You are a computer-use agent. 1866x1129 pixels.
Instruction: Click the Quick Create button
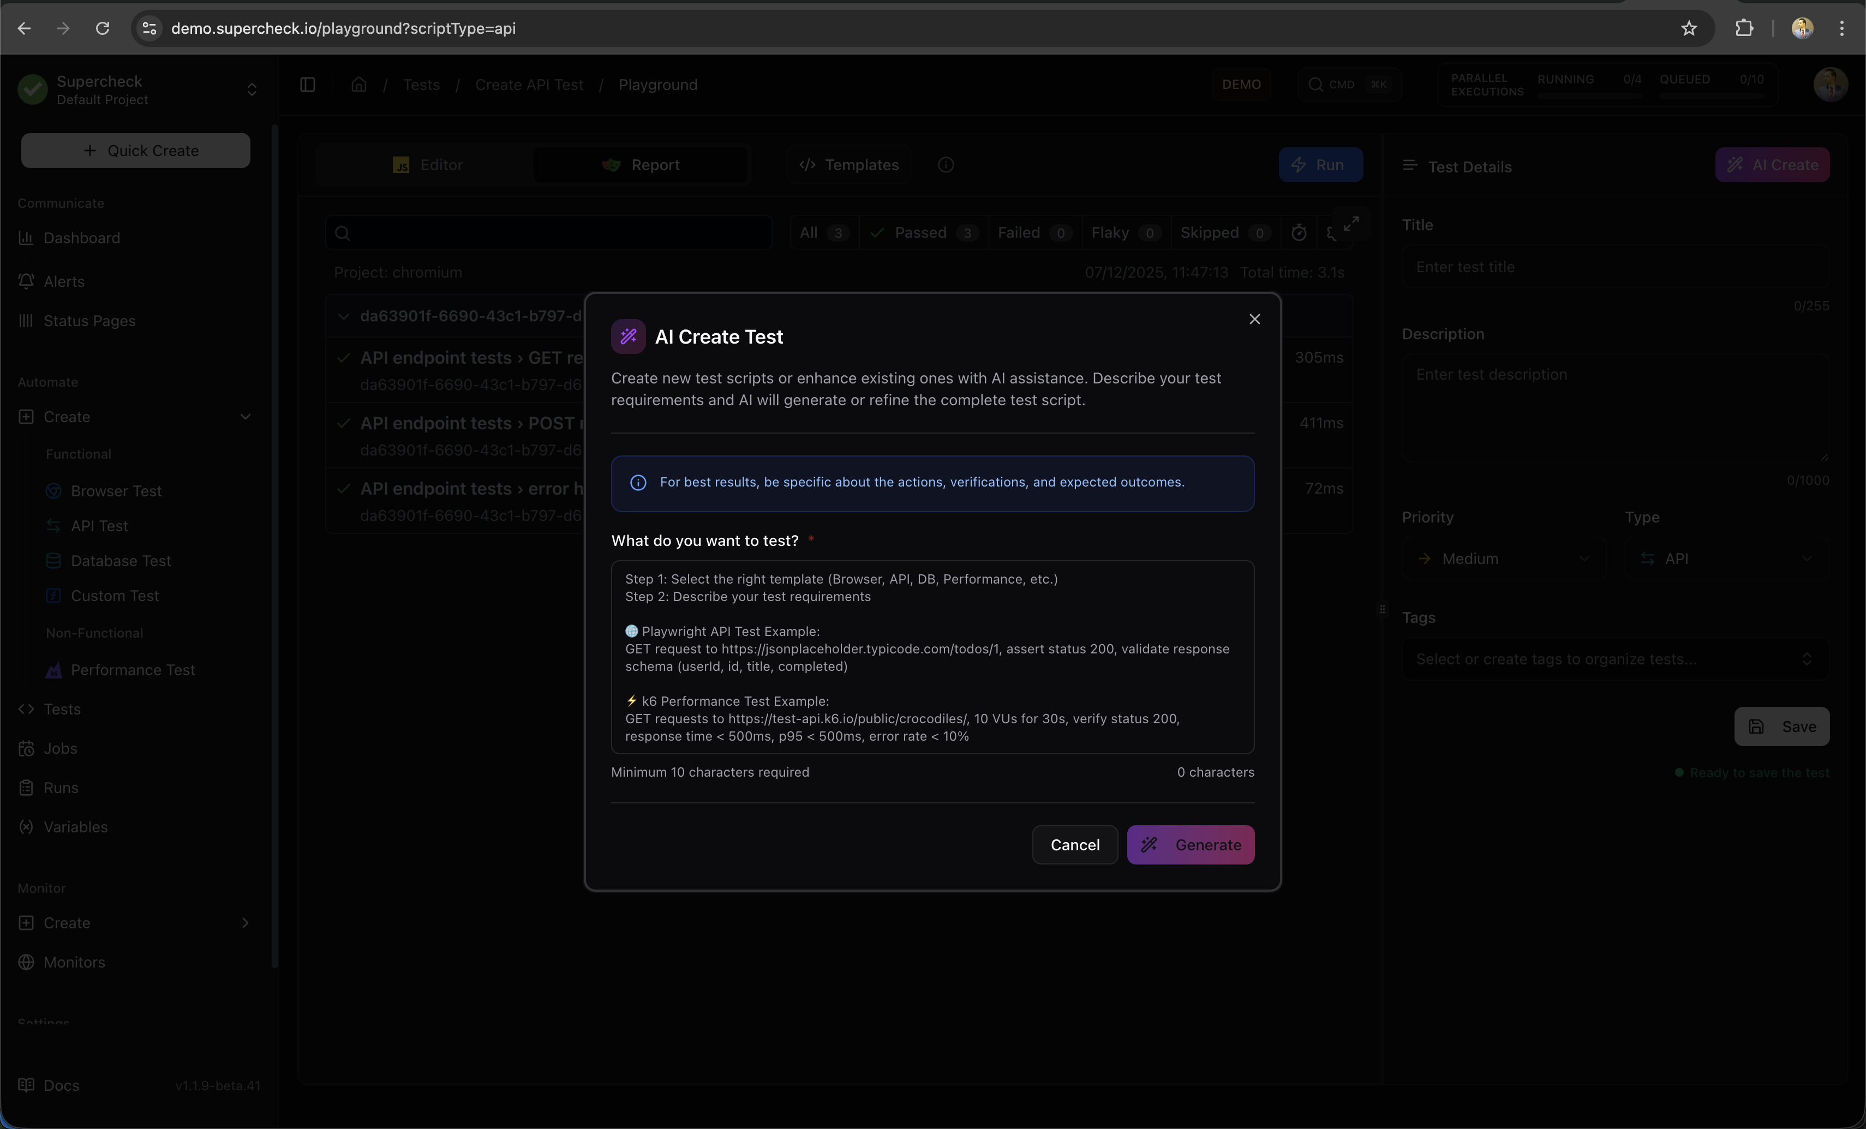[135, 150]
